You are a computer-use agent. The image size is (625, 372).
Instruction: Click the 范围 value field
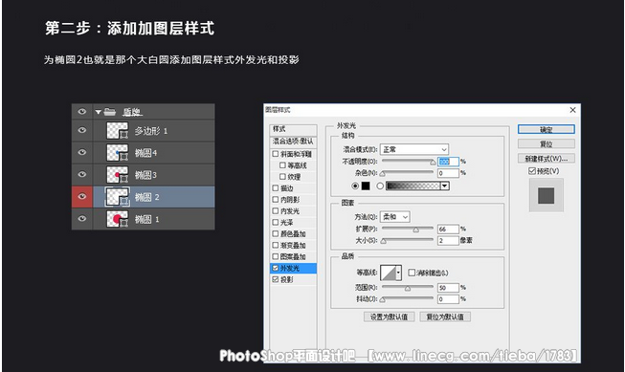coord(449,288)
